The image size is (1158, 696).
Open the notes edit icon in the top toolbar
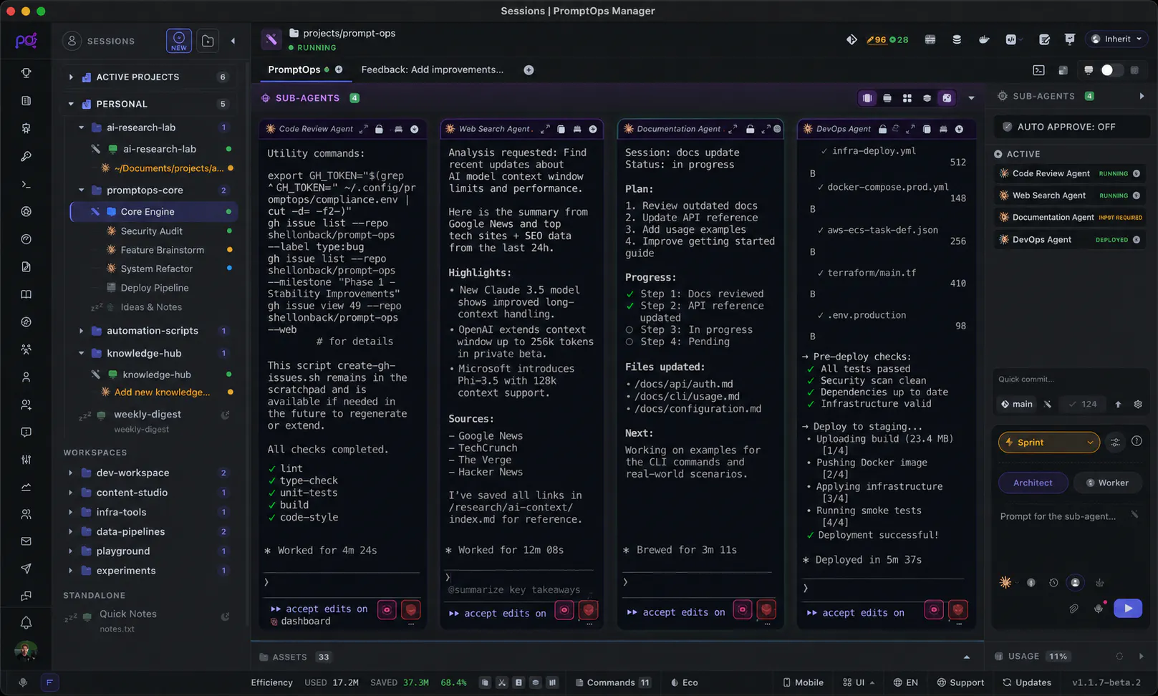point(1044,39)
